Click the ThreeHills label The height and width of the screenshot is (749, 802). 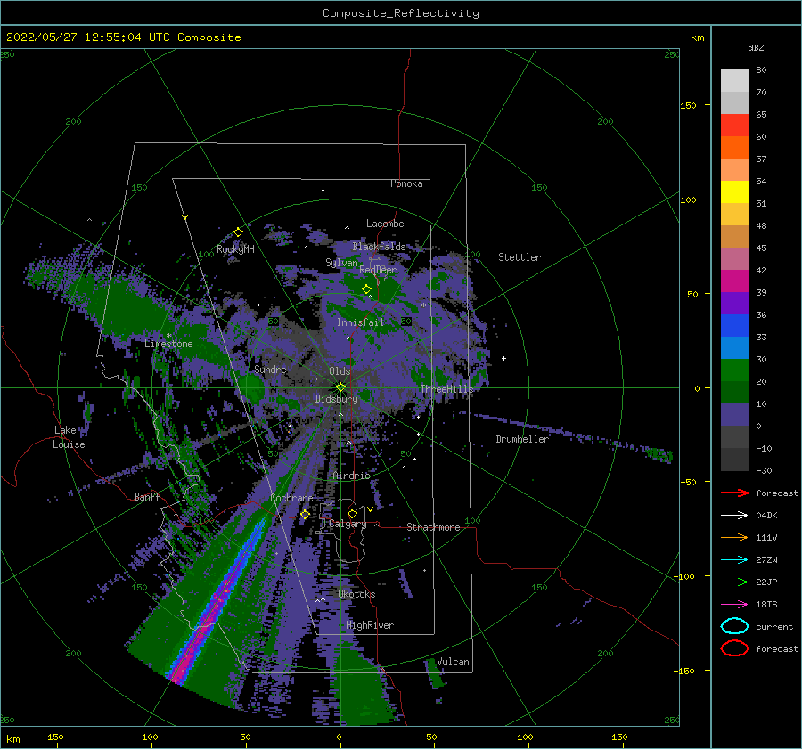(447, 389)
